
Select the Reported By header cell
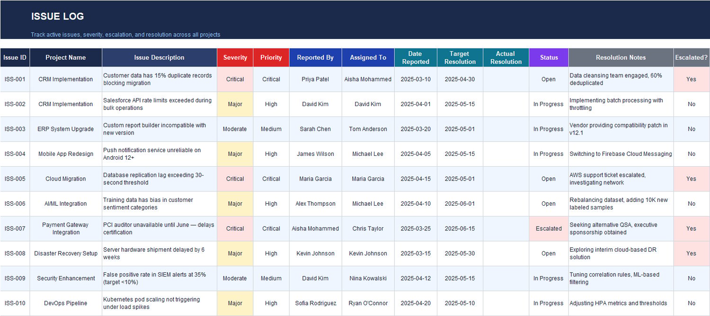[x=315, y=57]
